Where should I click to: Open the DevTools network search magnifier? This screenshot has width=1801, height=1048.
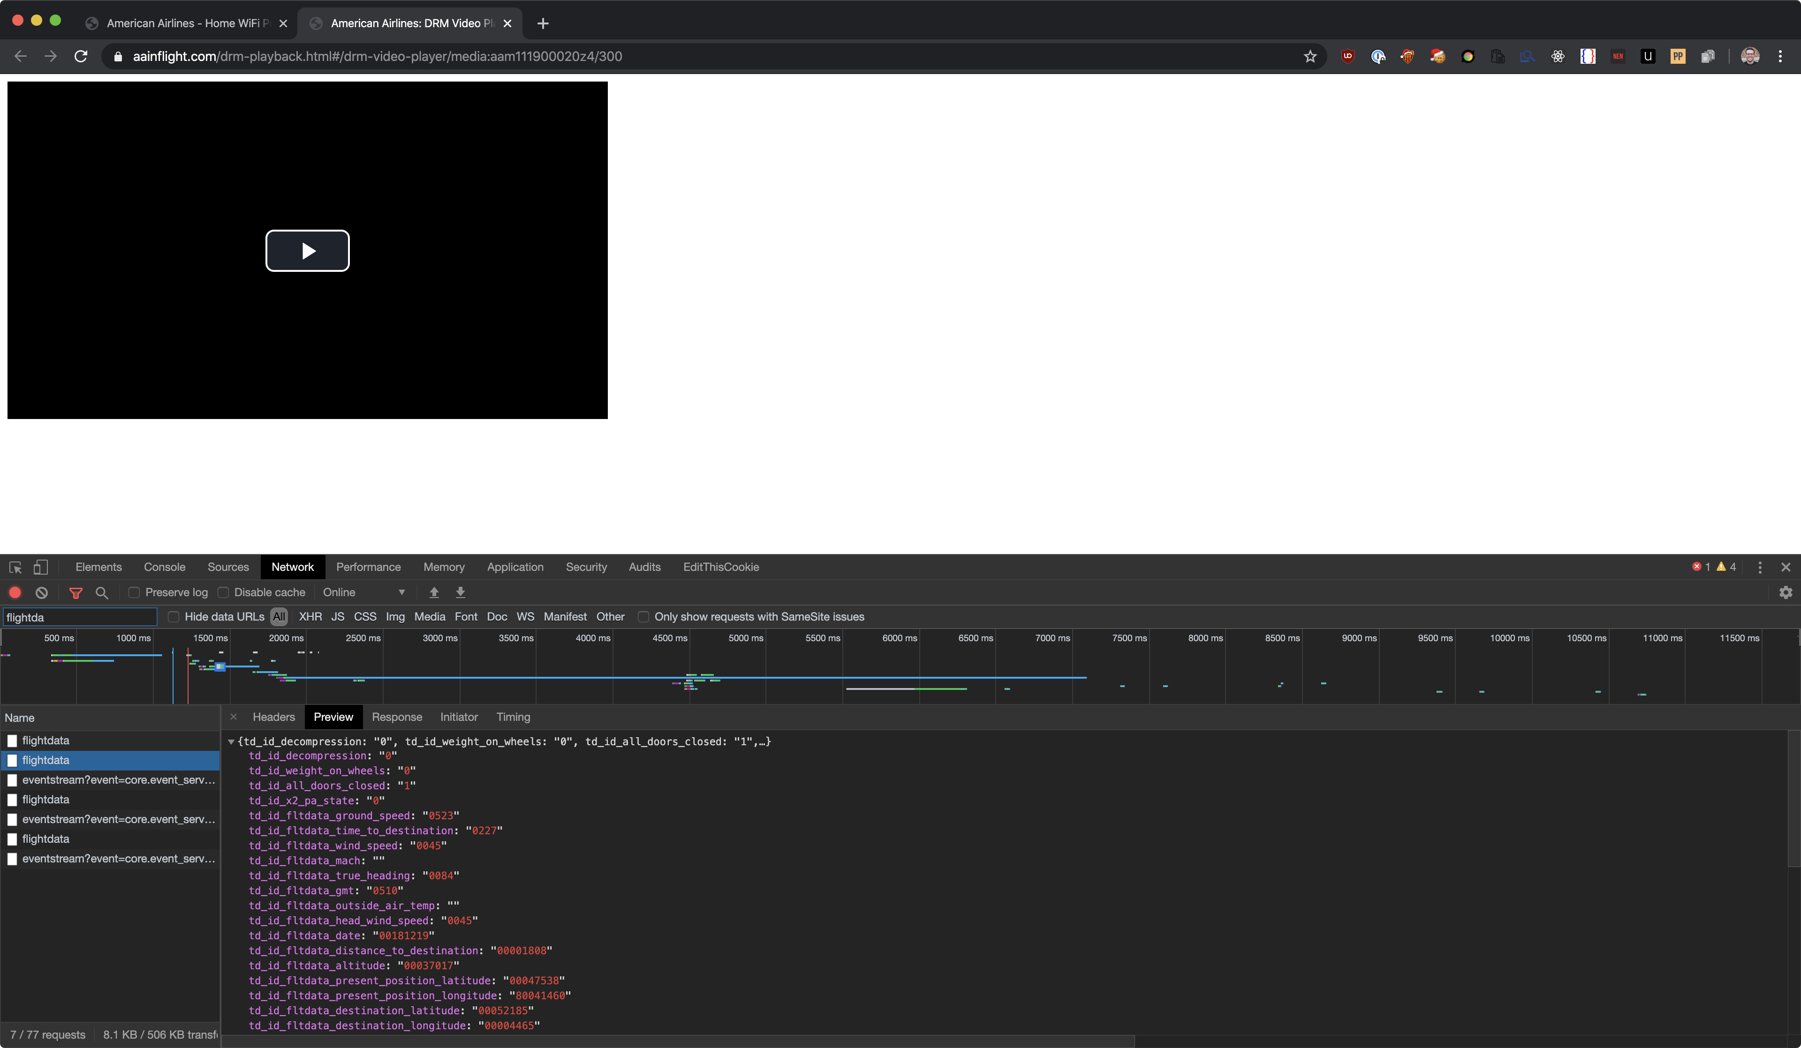click(x=101, y=592)
